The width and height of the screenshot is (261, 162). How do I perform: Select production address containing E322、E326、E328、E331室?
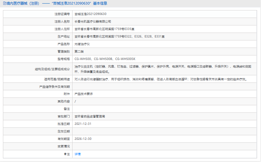pyautogui.click(x=120, y=37)
